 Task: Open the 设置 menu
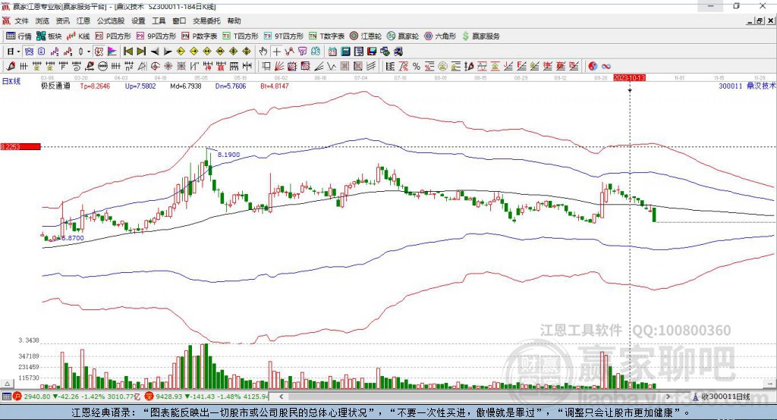pos(138,20)
